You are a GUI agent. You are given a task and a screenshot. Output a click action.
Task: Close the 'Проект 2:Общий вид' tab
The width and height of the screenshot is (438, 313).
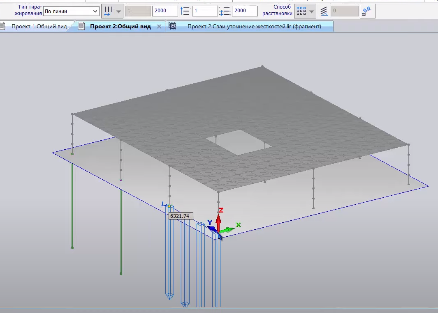click(x=160, y=26)
